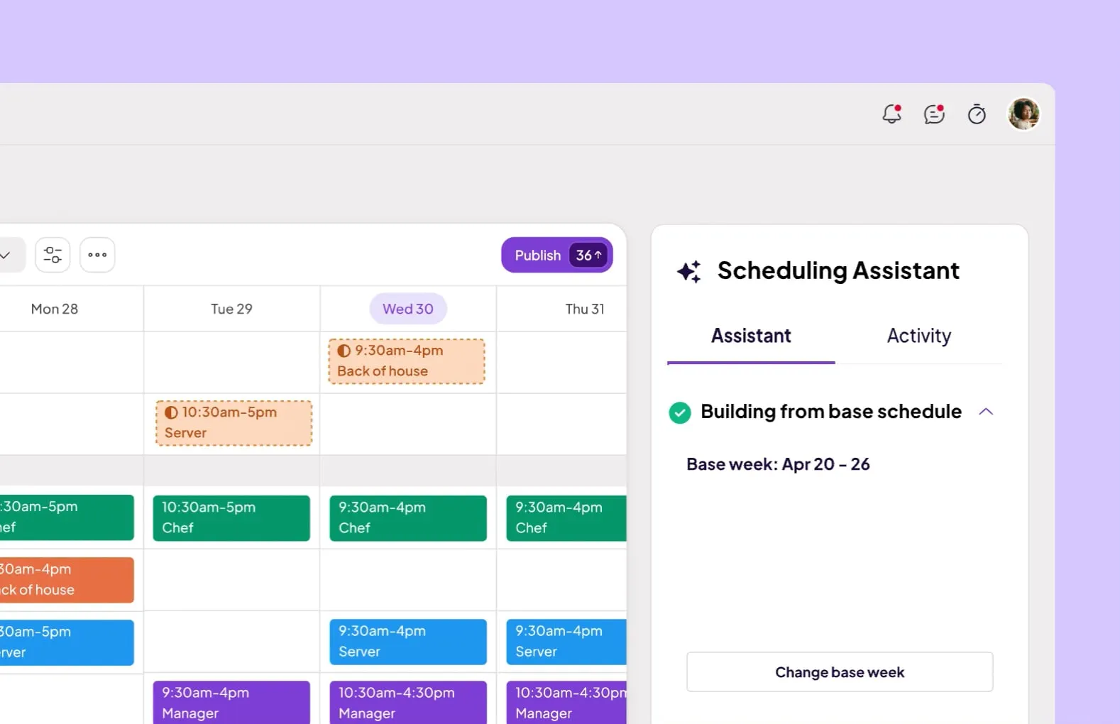Open the notifications bell

[x=891, y=114]
